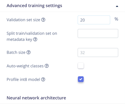The image size is (125, 107).
Task: Show Batch size help tooltip icon
Action: tap(28, 52)
